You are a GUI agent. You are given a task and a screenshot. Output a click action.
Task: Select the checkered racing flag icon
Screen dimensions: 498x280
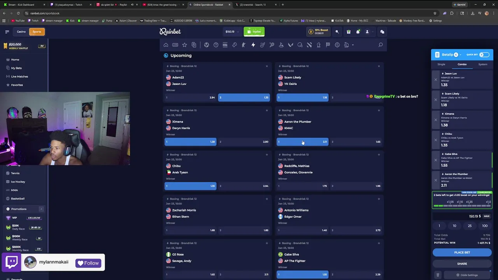tap(328, 45)
